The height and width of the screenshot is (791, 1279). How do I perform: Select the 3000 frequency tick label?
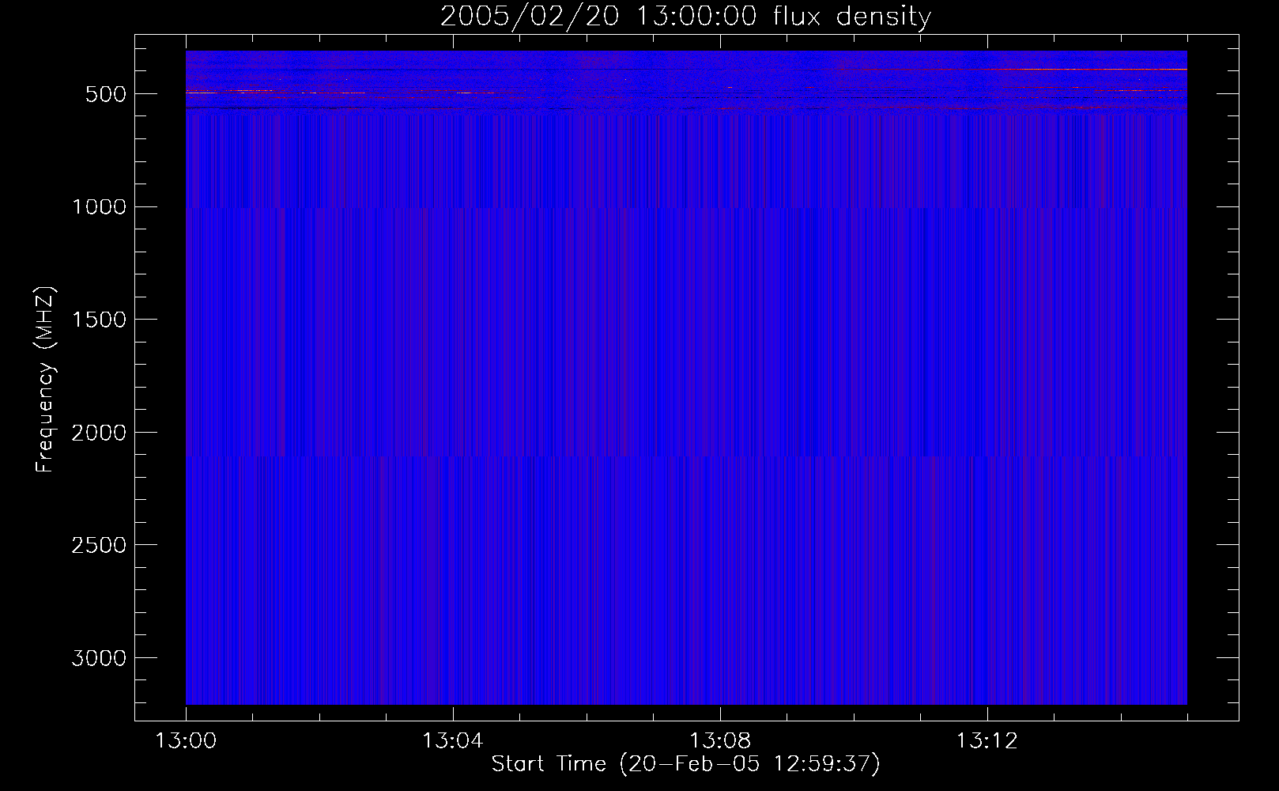[x=99, y=658]
